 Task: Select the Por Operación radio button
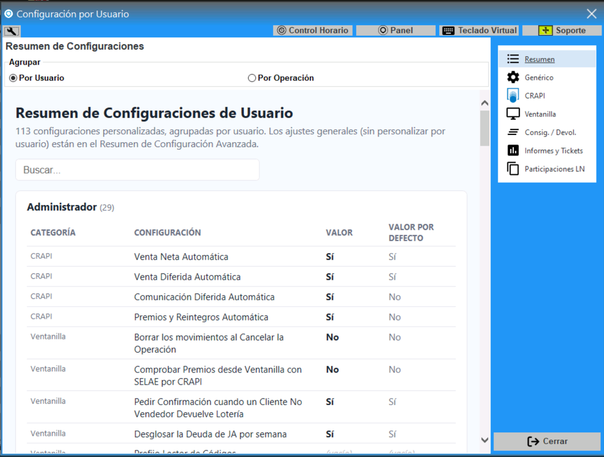point(252,78)
